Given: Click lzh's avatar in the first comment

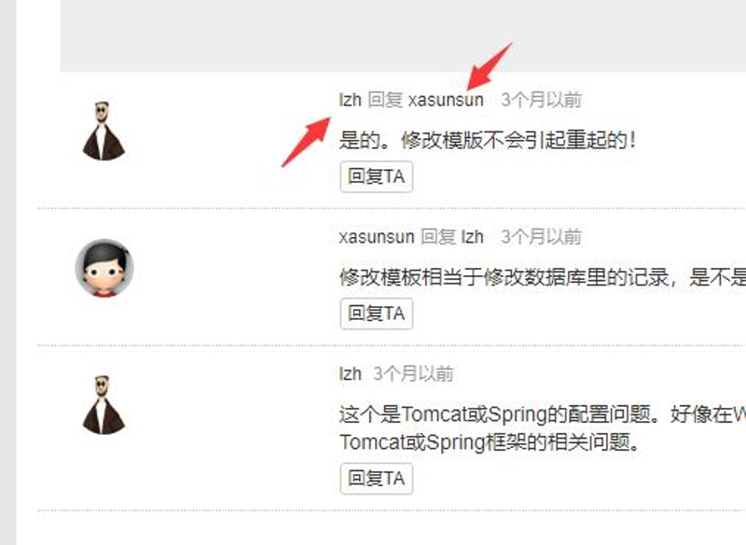Looking at the screenshot, I should tap(104, 131).
